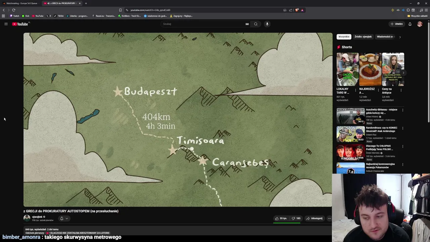
Task: Open options for the RandomBruce video
Action: click(402, 128)
